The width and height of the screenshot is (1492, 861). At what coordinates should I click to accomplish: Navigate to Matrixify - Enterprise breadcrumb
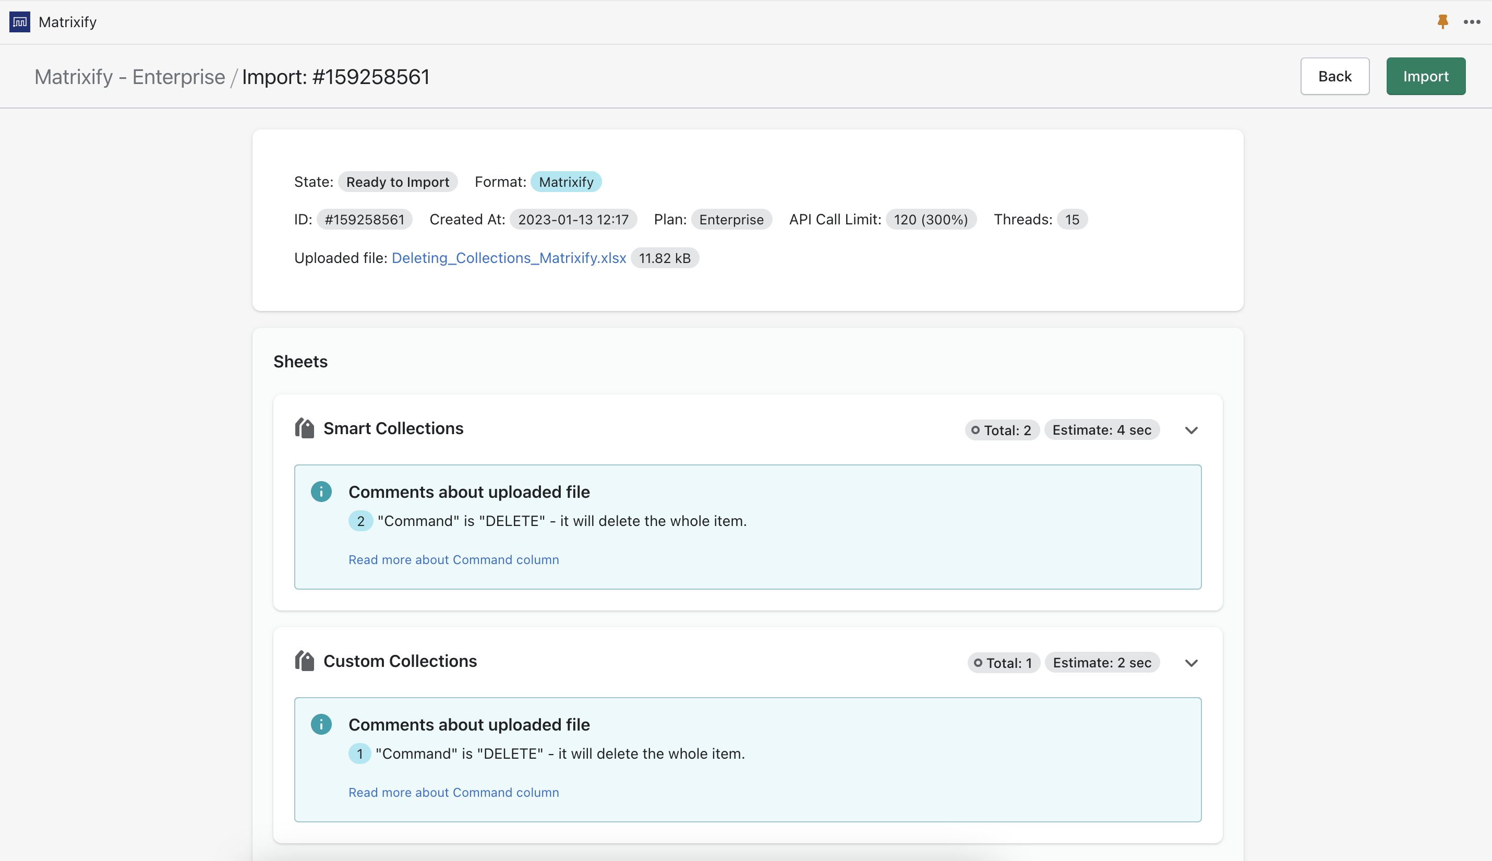[x=129, y=77]
